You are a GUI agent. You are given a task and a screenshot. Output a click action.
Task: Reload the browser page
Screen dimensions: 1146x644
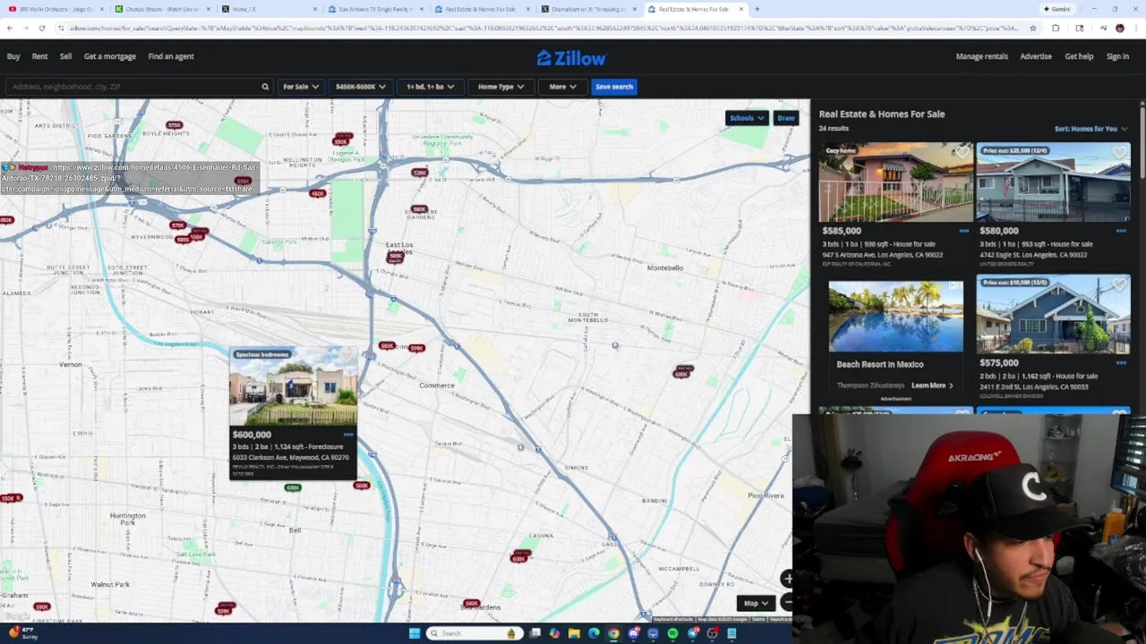pos(42,28)
